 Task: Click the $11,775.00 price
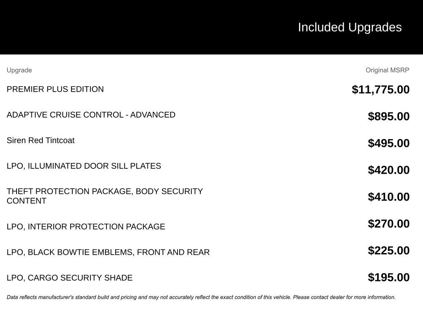click(380, 90)
